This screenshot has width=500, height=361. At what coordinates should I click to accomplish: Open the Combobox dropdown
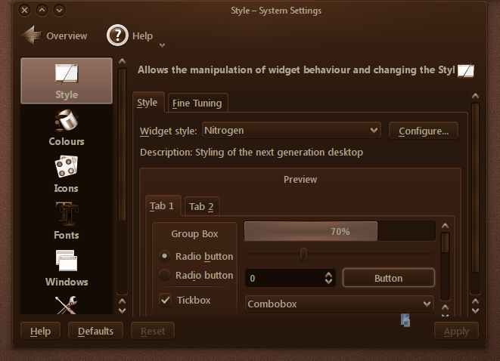[x=340, y=304]
